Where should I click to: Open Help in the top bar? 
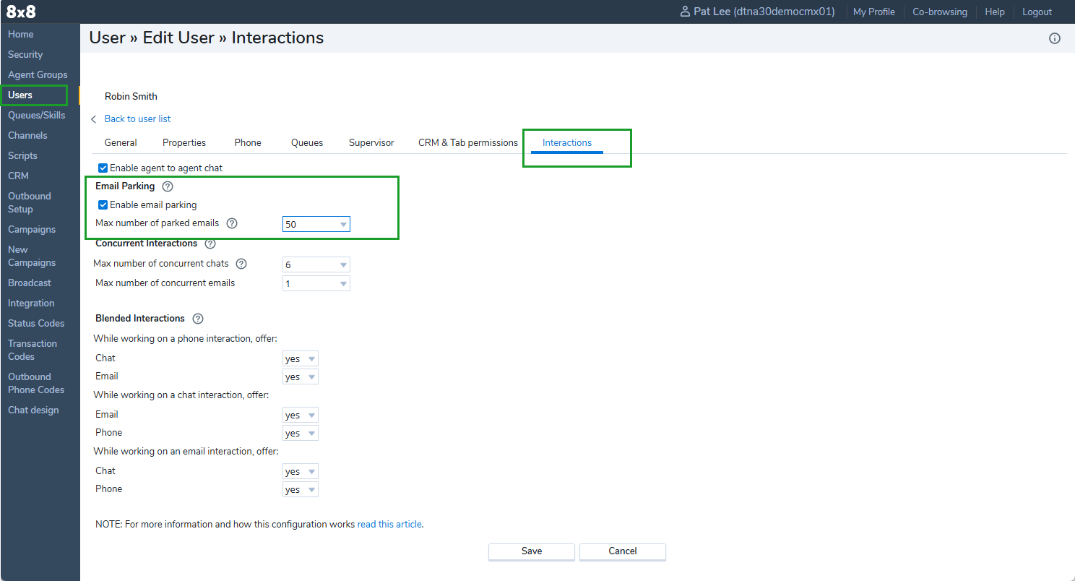pyautogui.click(x=995, y=12)
